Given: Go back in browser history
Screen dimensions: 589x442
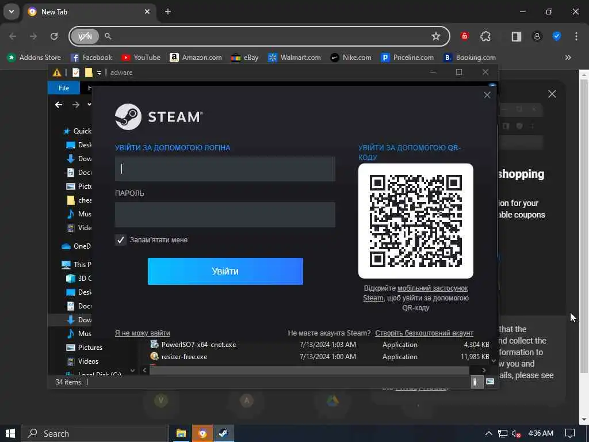Looking at the screenshot, I should [x=13, y=36].
